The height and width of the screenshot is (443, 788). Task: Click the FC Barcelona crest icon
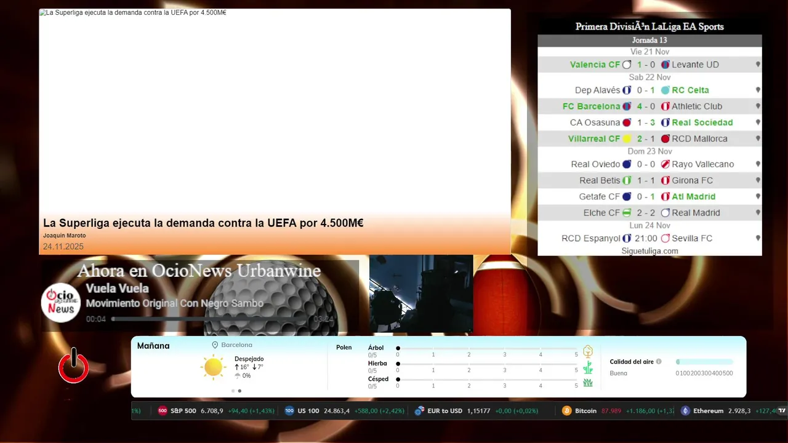[627, 106]
